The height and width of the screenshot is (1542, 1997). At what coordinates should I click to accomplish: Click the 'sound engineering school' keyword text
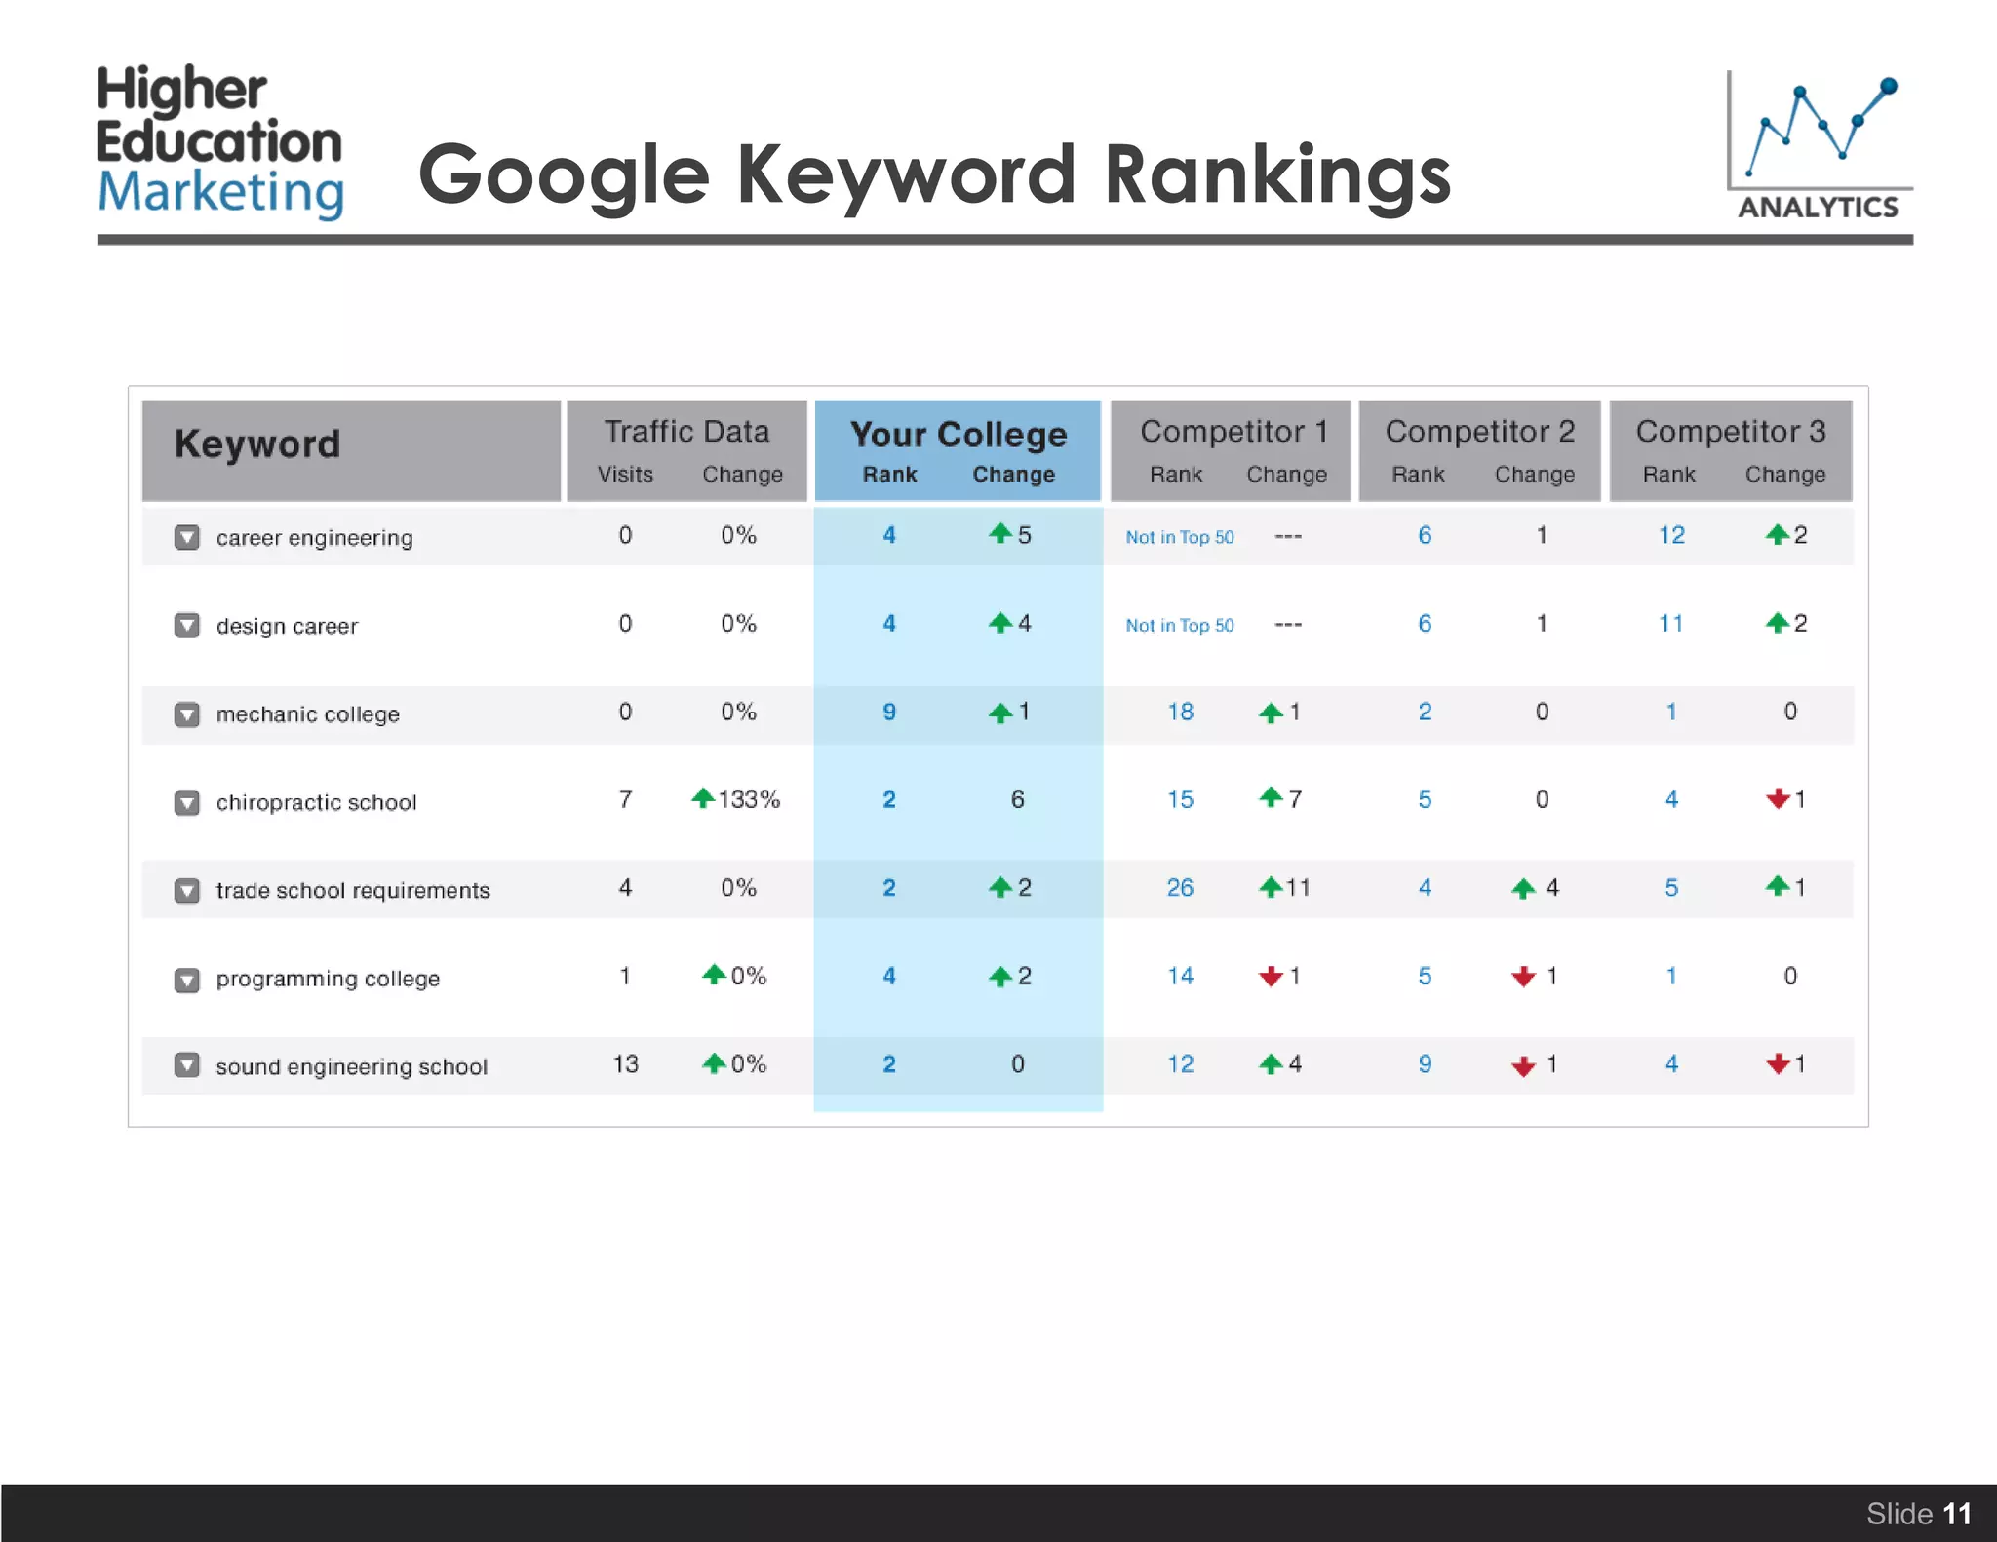(x=351, y=1066)
